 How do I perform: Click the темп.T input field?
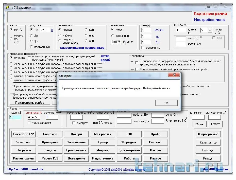(181, 39)
